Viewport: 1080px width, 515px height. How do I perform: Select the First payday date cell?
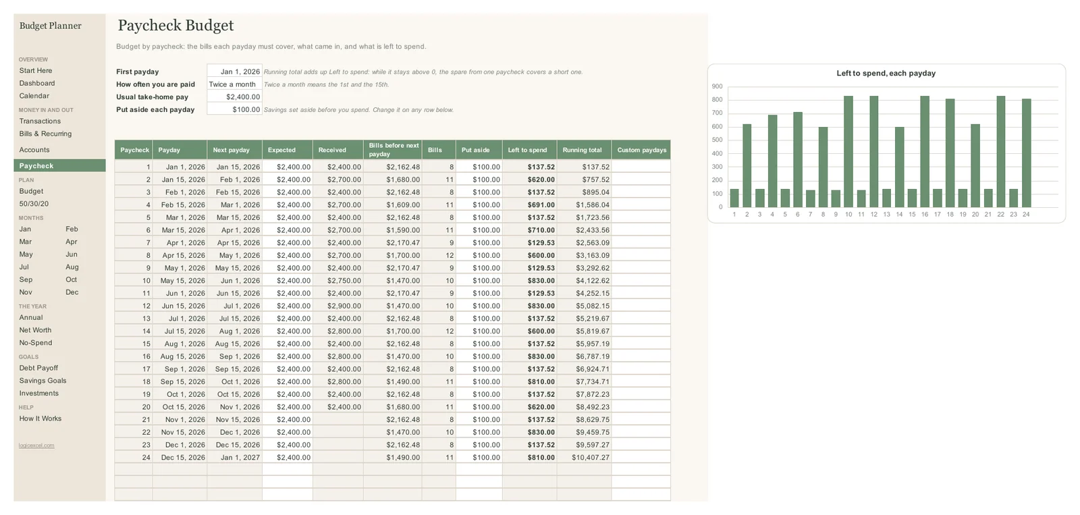tap(234, 72)
